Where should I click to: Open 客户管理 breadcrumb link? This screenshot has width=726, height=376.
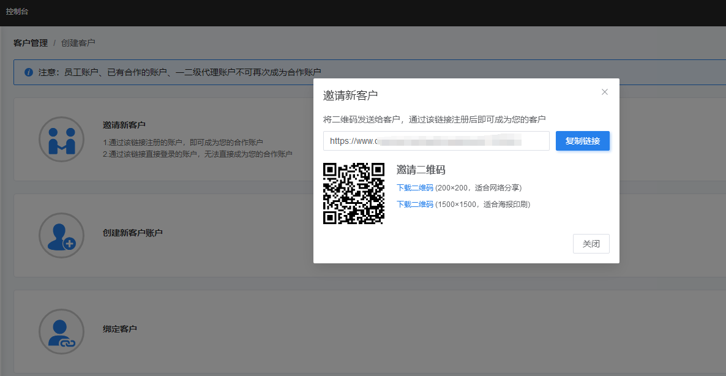pos(31,43)
